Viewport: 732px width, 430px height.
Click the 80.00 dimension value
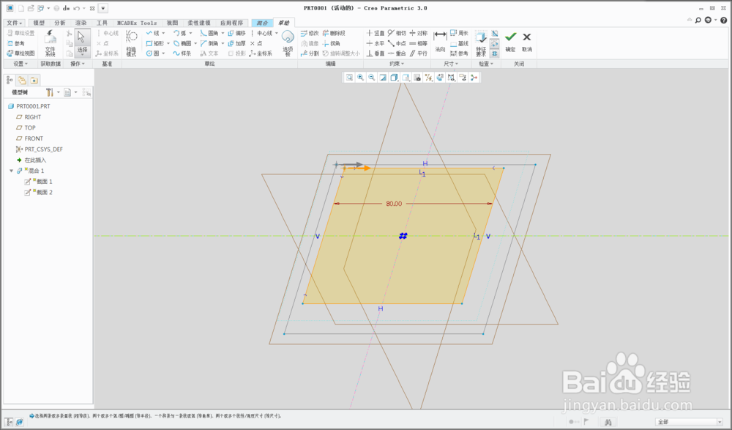[394, 204]
